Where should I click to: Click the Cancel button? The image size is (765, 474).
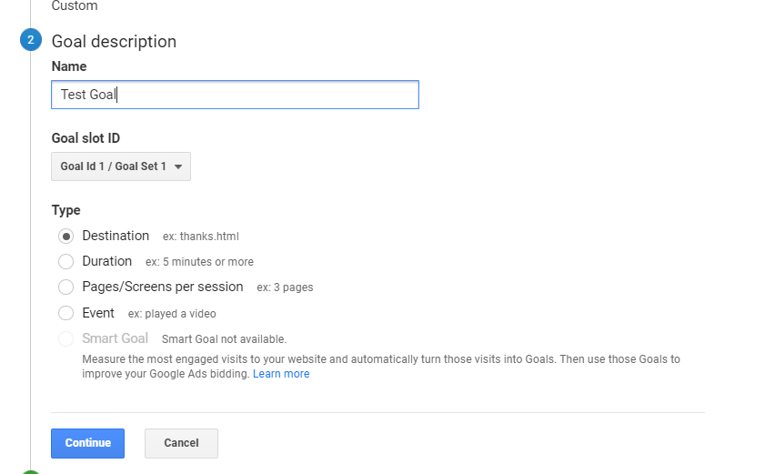click(181, 443)
